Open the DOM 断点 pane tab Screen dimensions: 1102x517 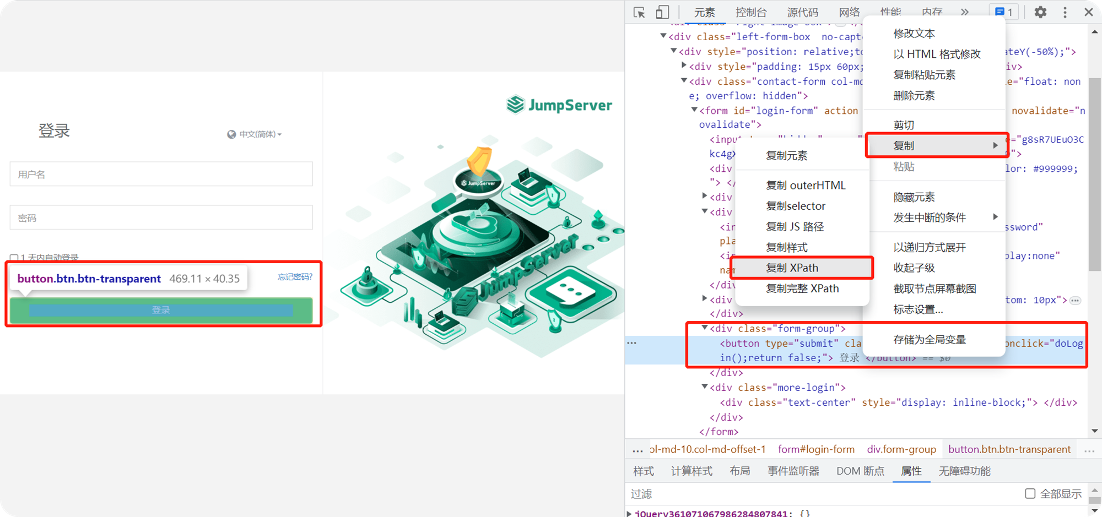860,471
